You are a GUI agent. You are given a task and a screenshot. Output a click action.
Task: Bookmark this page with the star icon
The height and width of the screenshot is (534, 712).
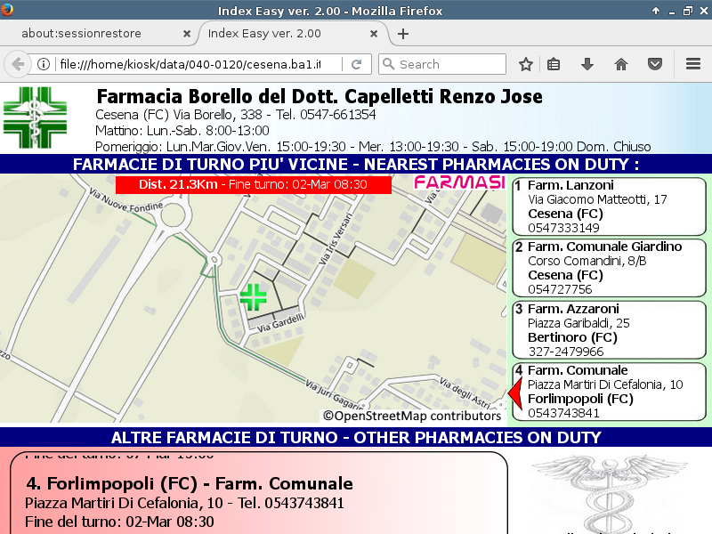point(526,64)
